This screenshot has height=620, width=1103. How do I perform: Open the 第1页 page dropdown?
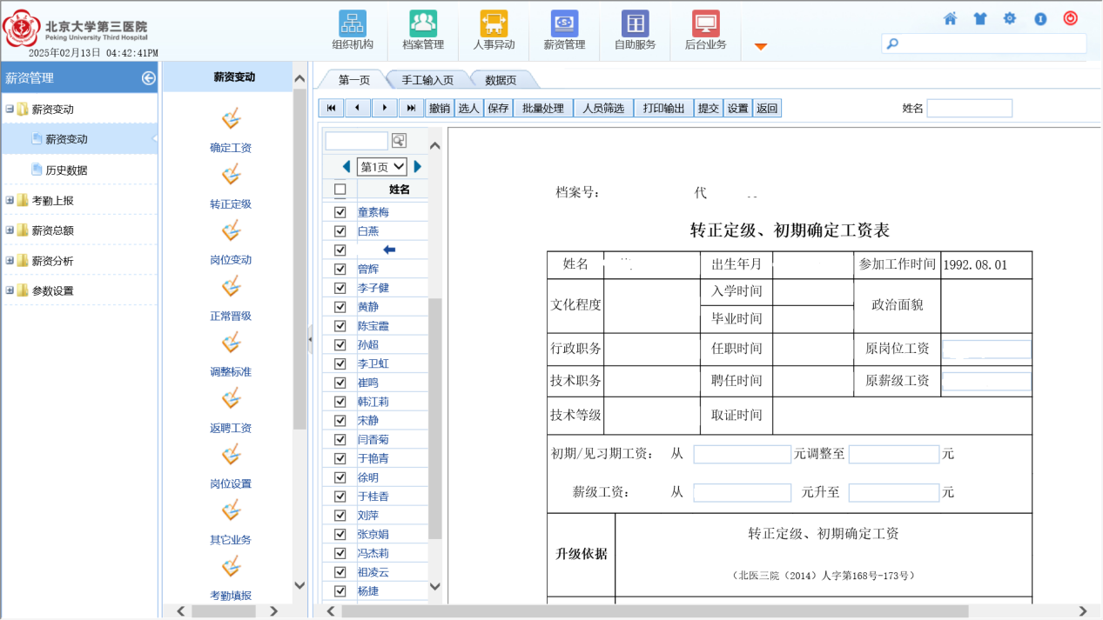[382, 167]
